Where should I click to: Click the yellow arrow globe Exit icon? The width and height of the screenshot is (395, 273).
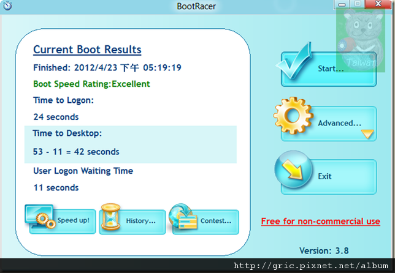point(293,170)
